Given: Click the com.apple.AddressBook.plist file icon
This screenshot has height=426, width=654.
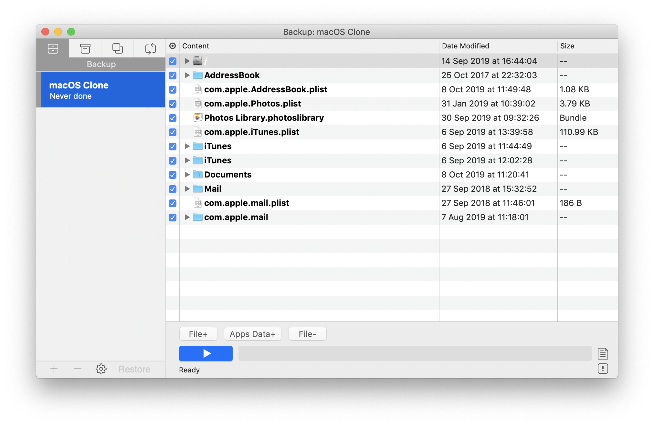Looking at the screenshot, I should pyautogui.click(x=198, y=89).
